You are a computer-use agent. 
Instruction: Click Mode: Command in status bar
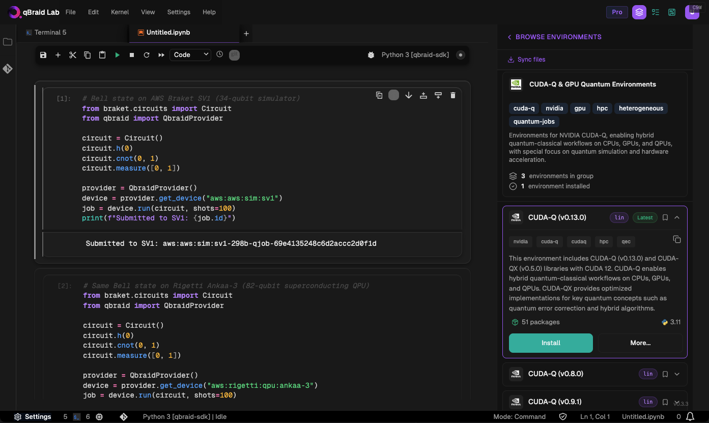click(x=519, y=417)
